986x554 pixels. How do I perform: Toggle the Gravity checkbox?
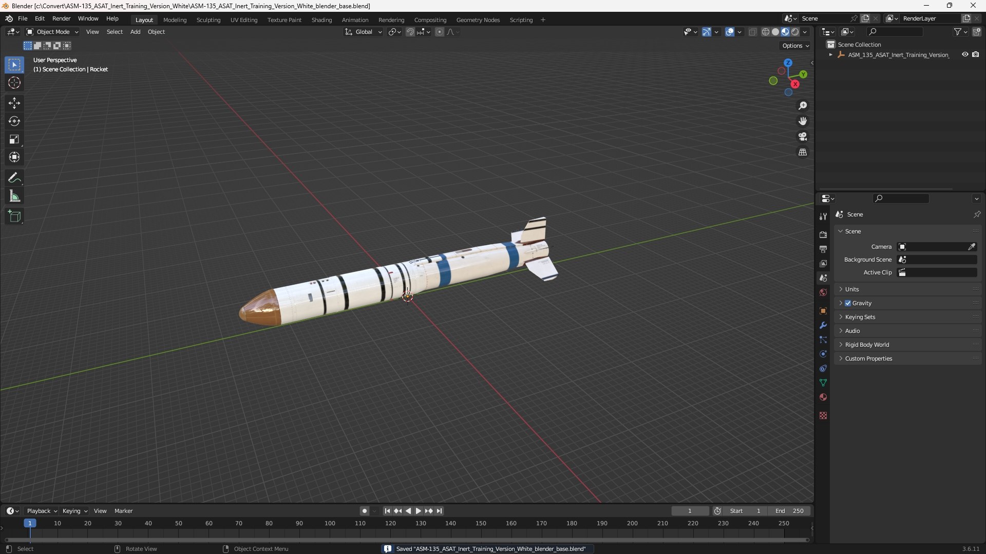point(848,303)
